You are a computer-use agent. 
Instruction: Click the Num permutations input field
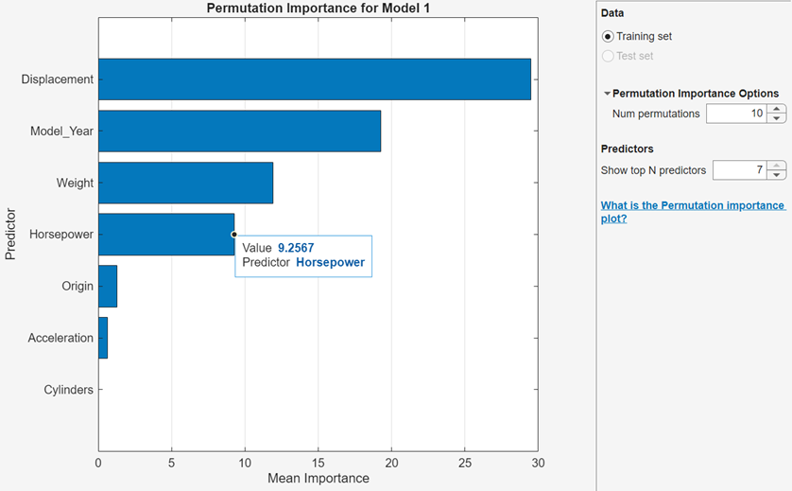735,114
